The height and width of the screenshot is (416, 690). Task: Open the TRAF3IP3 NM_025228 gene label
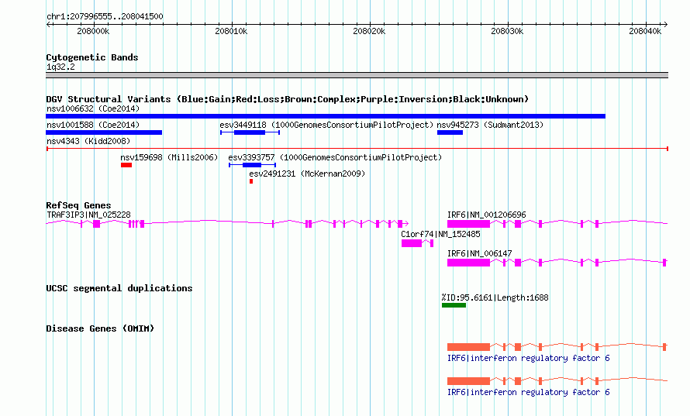click(x=88, y=215)
